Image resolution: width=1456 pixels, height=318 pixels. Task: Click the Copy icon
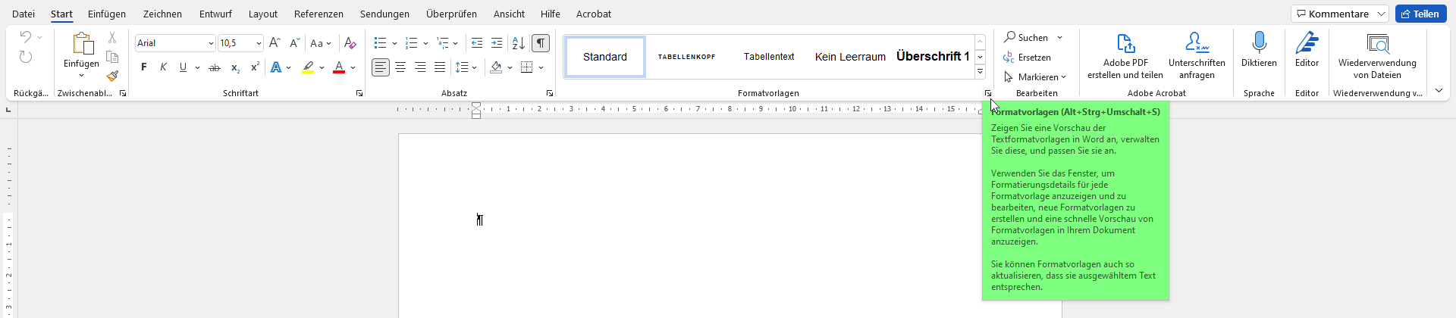click(x=112, y=57)
